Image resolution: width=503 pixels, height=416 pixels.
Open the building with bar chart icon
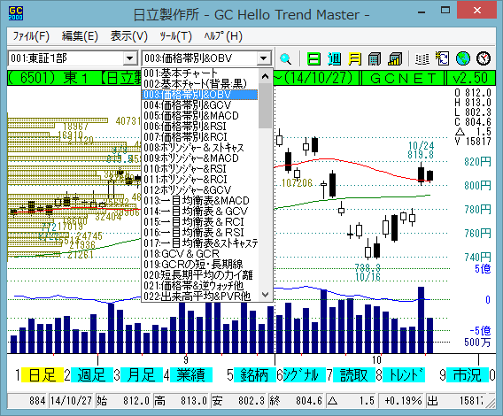(x=395, y=58)
